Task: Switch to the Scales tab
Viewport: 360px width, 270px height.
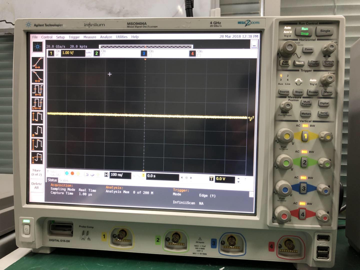Action: tap(64, 180)
